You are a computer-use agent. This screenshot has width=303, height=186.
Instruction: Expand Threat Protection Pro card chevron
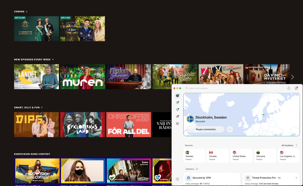[x=296, y=178]
